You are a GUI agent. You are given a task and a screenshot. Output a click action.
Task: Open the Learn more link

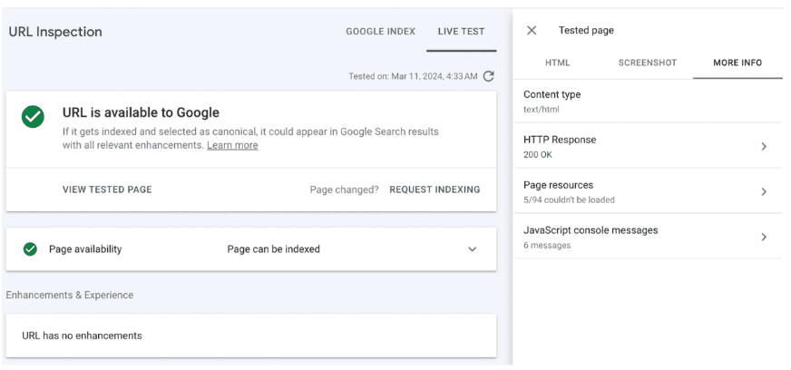[x=232, y=145]
